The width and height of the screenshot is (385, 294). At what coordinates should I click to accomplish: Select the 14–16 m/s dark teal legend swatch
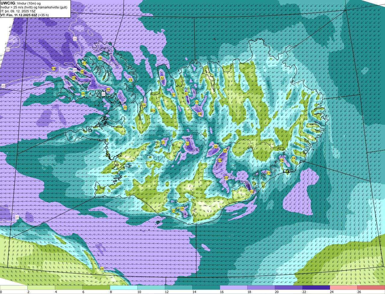click(206, 288)
